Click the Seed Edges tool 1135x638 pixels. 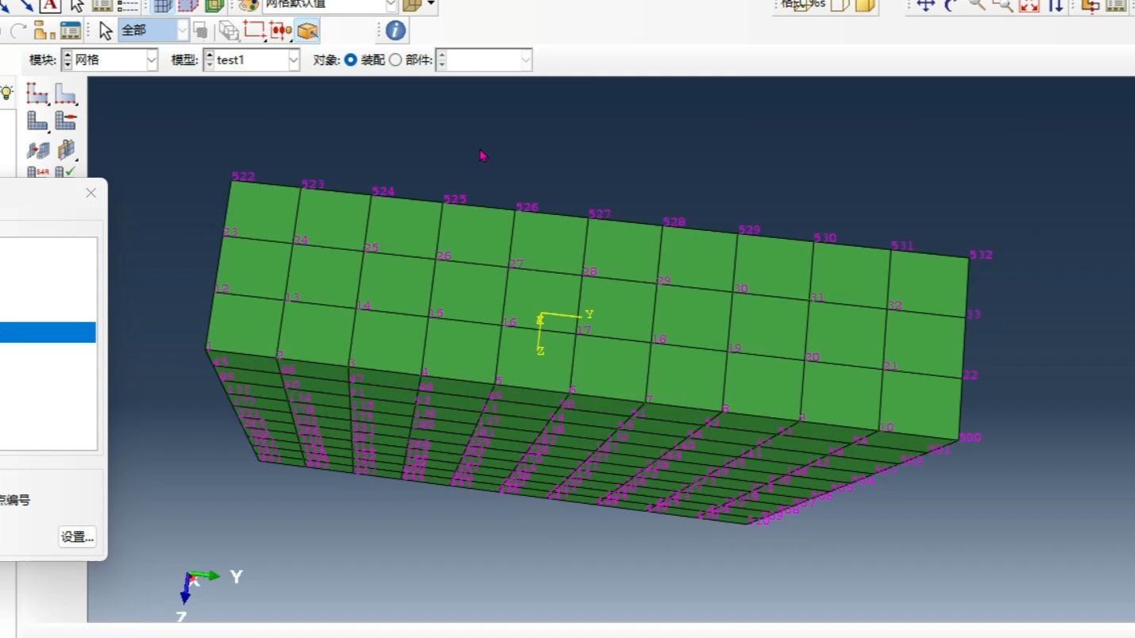point(66,94)
